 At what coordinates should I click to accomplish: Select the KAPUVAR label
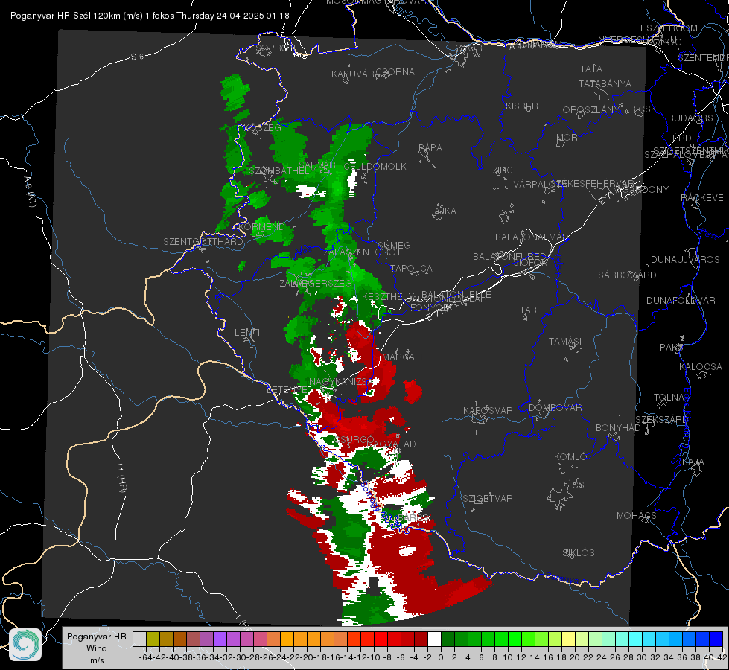point(354,74)
